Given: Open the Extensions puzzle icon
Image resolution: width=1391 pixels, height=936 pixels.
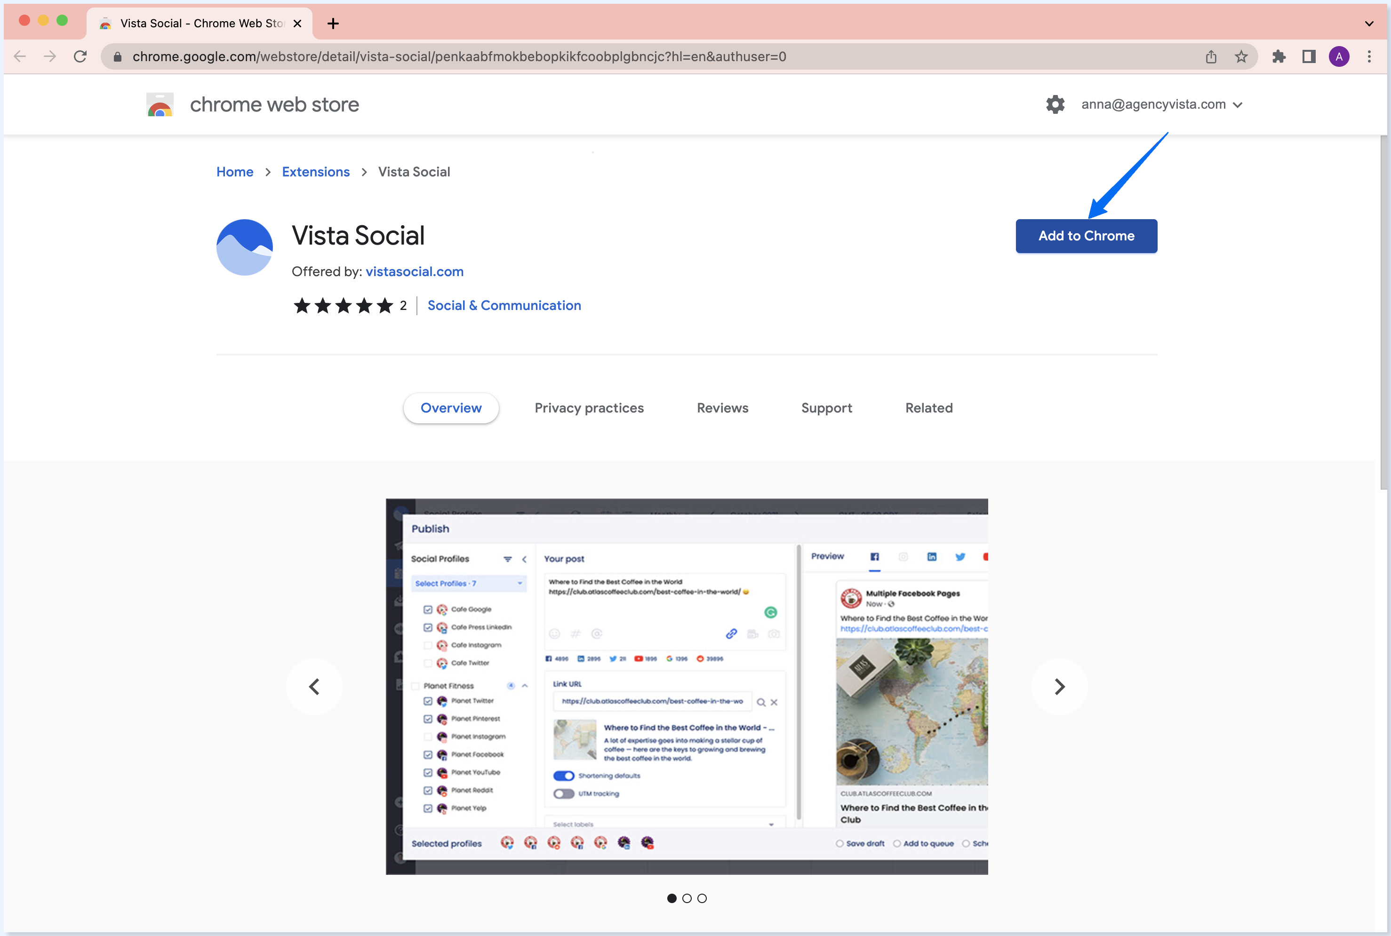Looking at the screenshot, I should point(1278,57).
